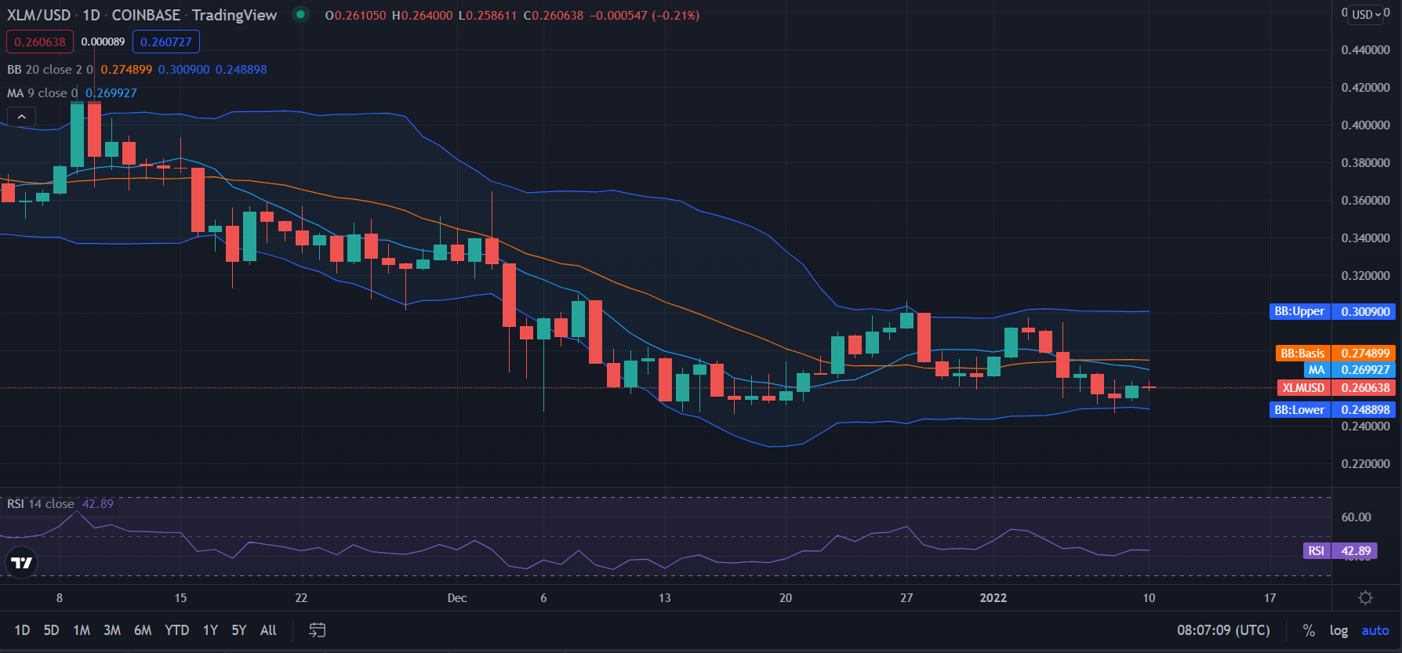Image resolution: width=1402 pixels, height=653 pixels.
Task: Click the 0.220000 price axis tick
Action: coord(1366,463)
